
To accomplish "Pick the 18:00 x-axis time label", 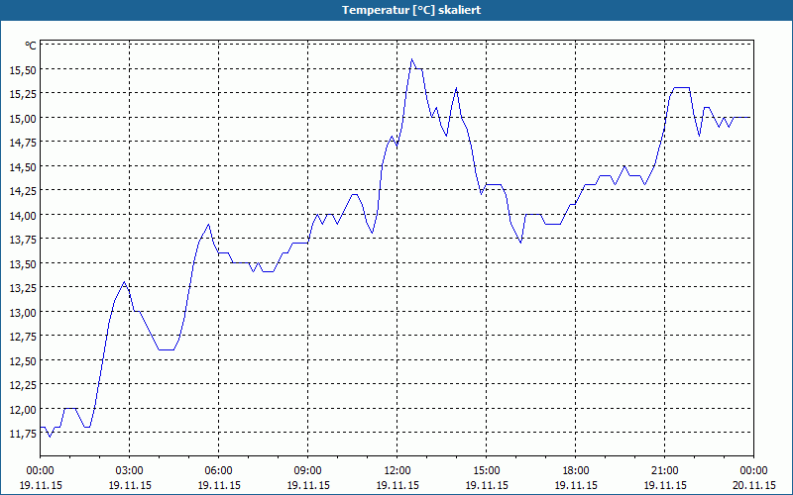I will tap(576, 471).
